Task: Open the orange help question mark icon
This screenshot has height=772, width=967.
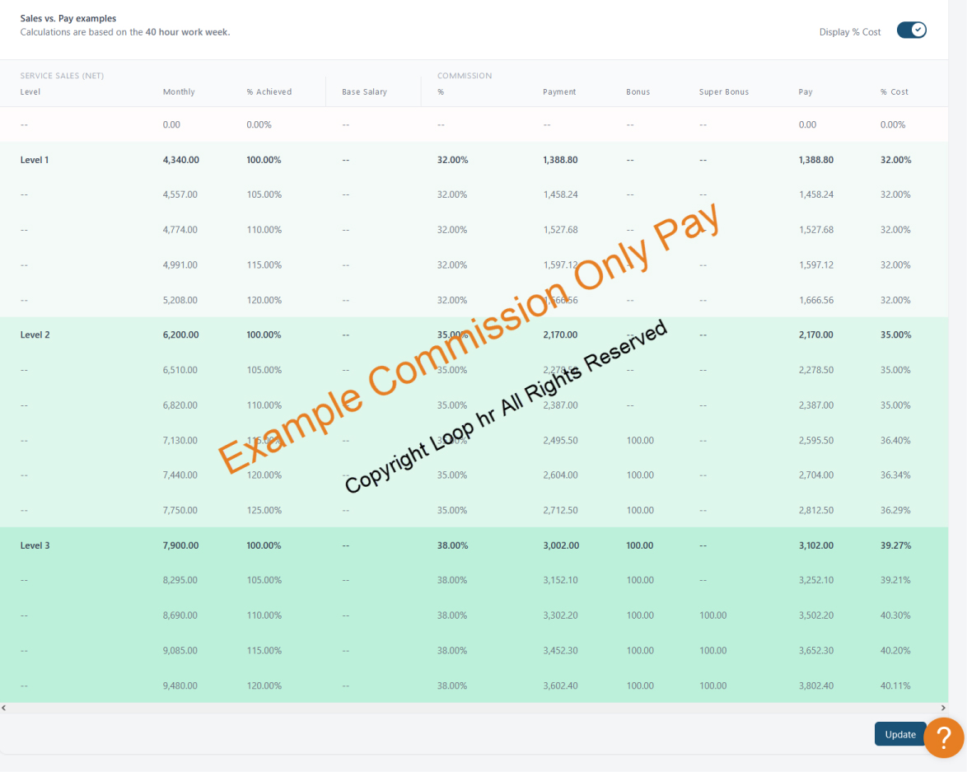Action: coord(944,737)
